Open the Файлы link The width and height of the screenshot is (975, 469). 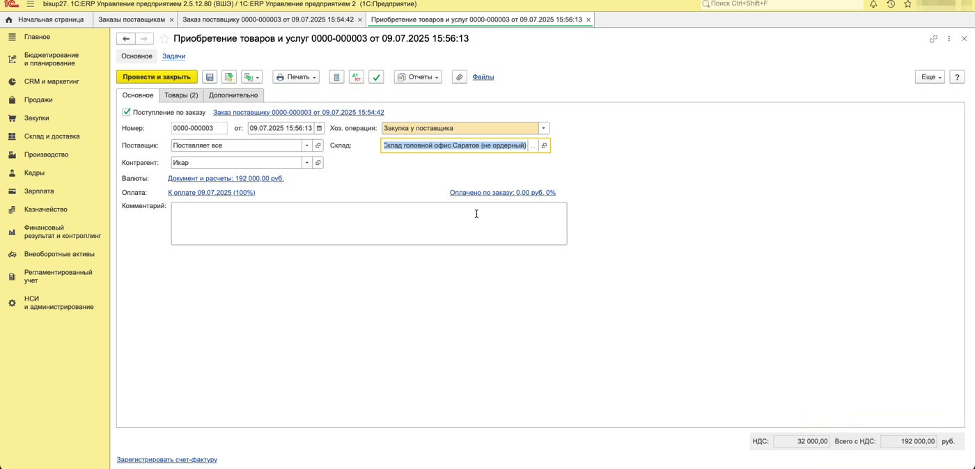pos(483,77)
